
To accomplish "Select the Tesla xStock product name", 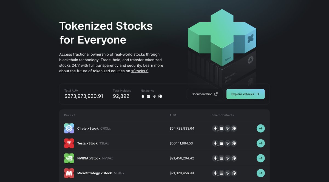I will [87, 143].
